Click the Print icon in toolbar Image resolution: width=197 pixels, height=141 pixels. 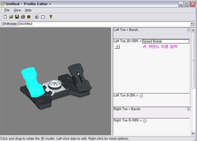coord(23,17)
